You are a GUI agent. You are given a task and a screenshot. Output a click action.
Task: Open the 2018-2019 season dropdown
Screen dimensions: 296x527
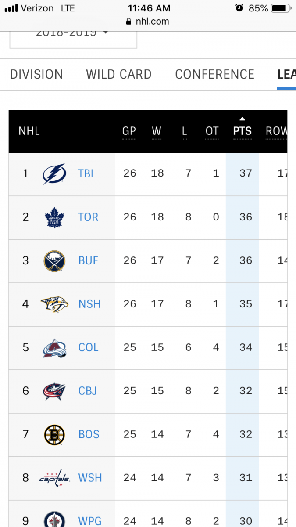tap(73, 35)
